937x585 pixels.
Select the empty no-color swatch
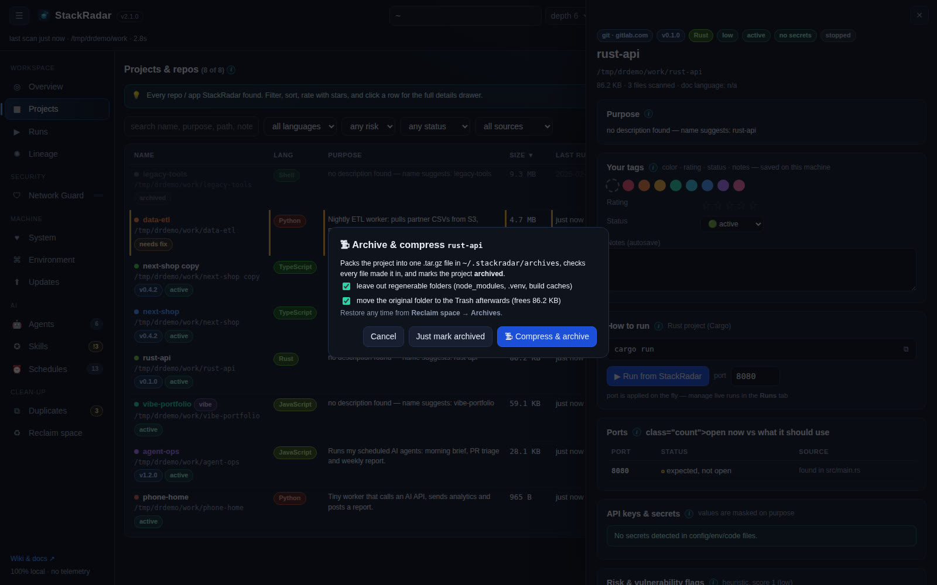[x=613, y=185]
